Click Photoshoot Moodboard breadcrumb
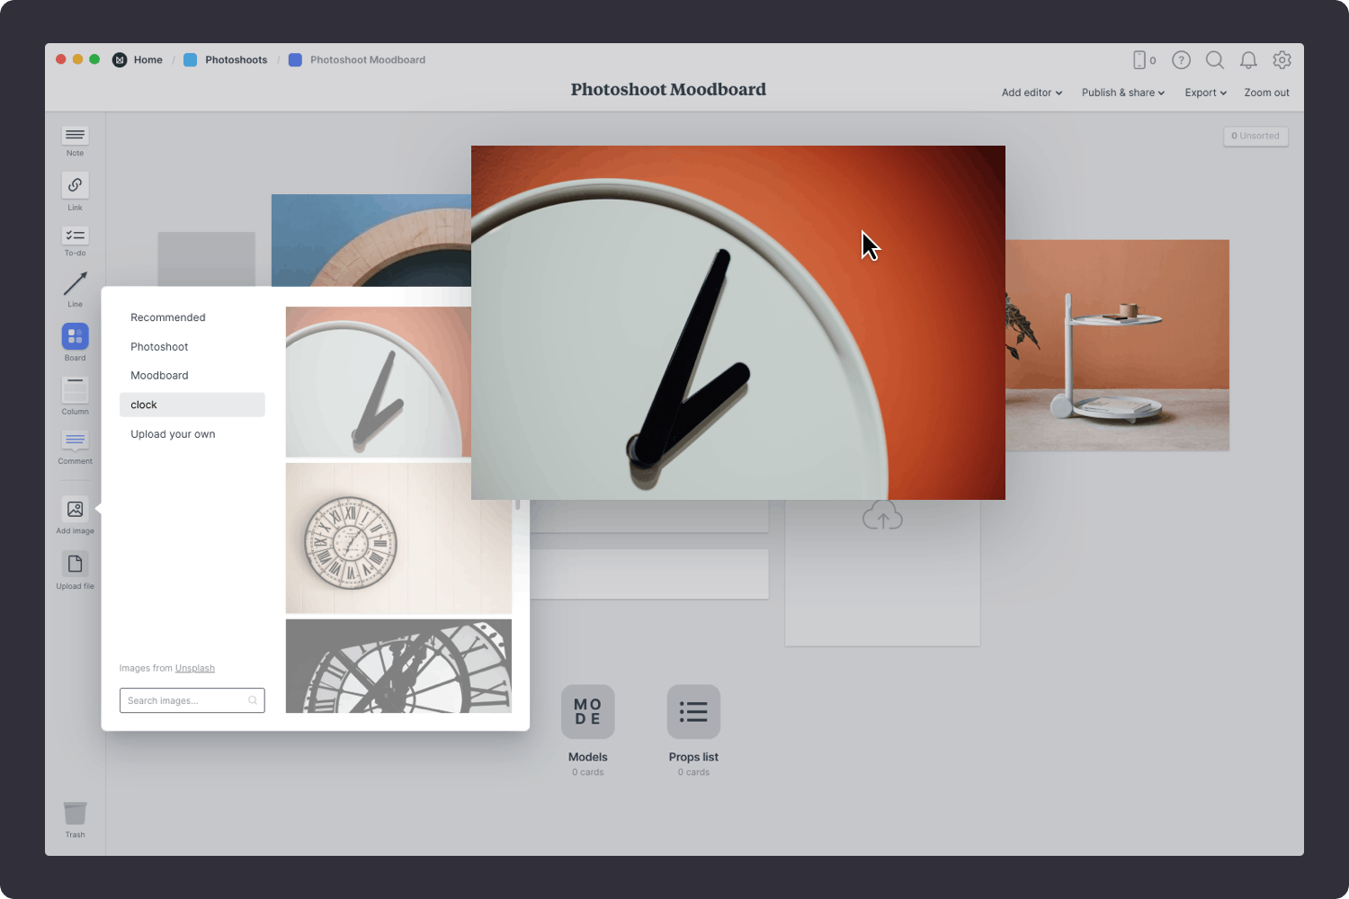The height and width of the screenshot is (899, 1349). click(368, 60)
